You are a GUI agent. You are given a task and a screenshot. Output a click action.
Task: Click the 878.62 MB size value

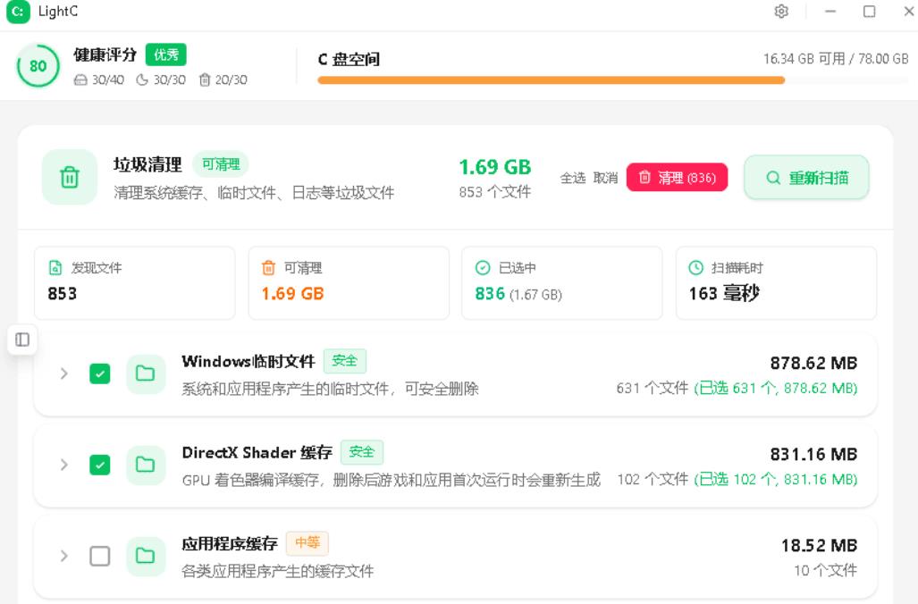pyautogui.click(x=813, y=363)
